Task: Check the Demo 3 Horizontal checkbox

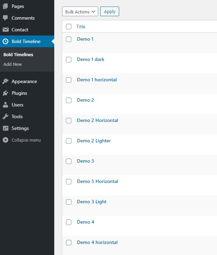Action: click(69, 182)
